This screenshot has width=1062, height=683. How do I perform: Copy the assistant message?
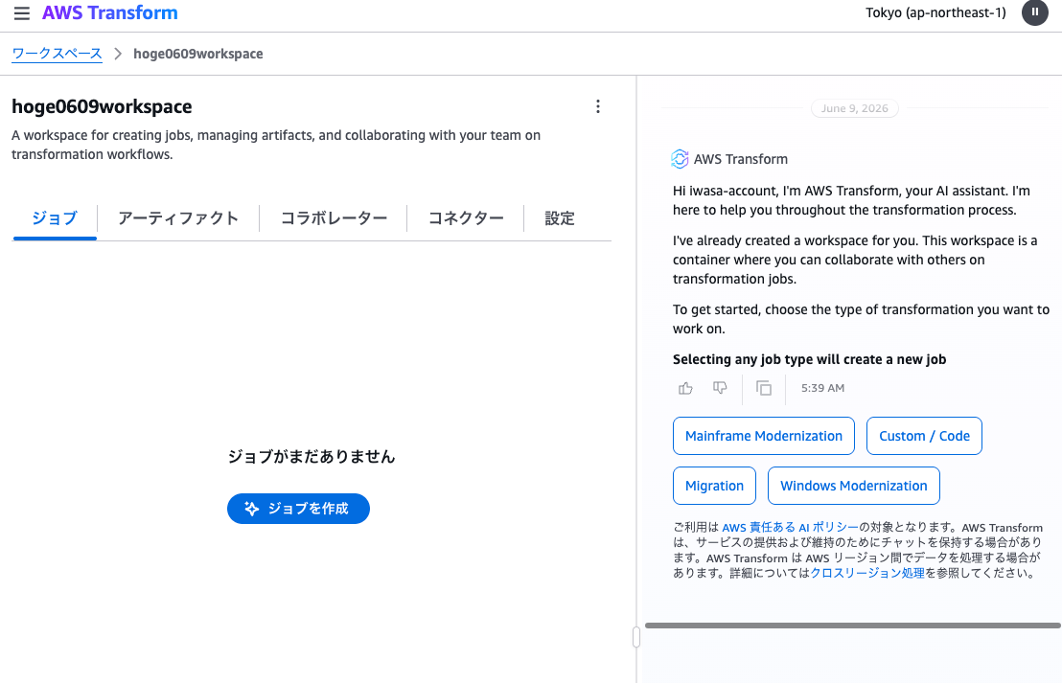[763, 388]
